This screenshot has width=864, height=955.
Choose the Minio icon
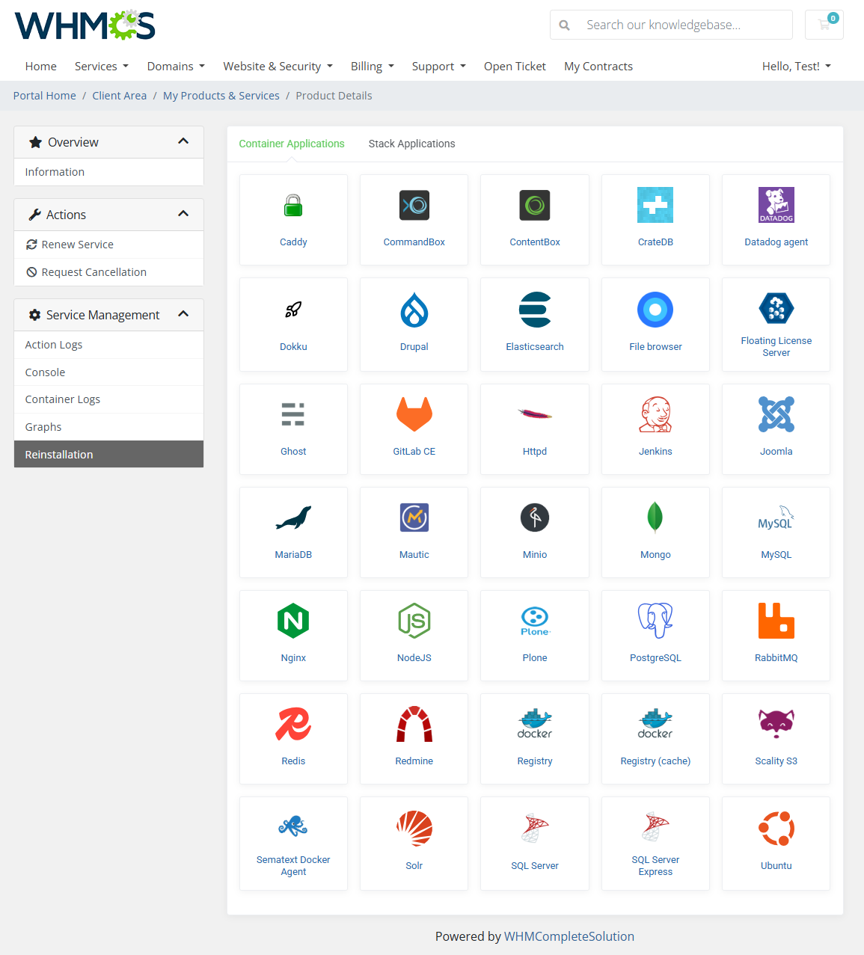click(x=535, y=518)
